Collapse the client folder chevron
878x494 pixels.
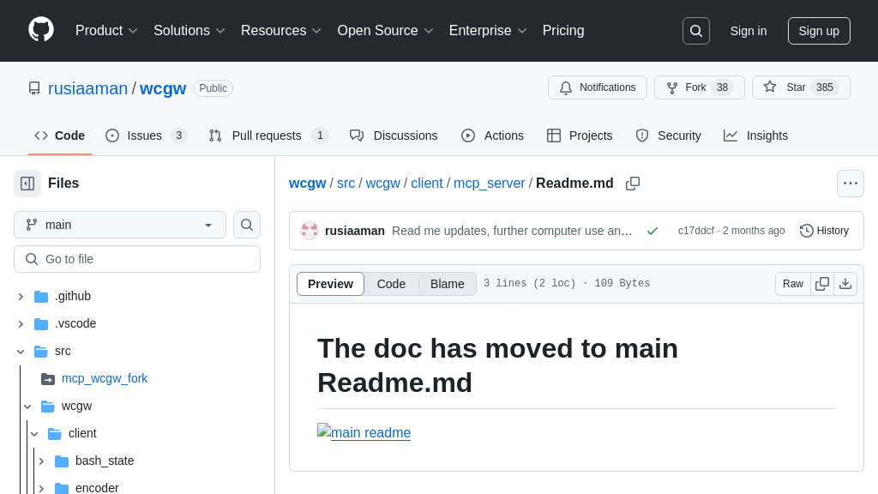point(34,433)
